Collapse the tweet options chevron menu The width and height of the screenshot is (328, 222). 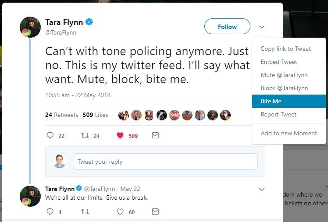[262, 27]
